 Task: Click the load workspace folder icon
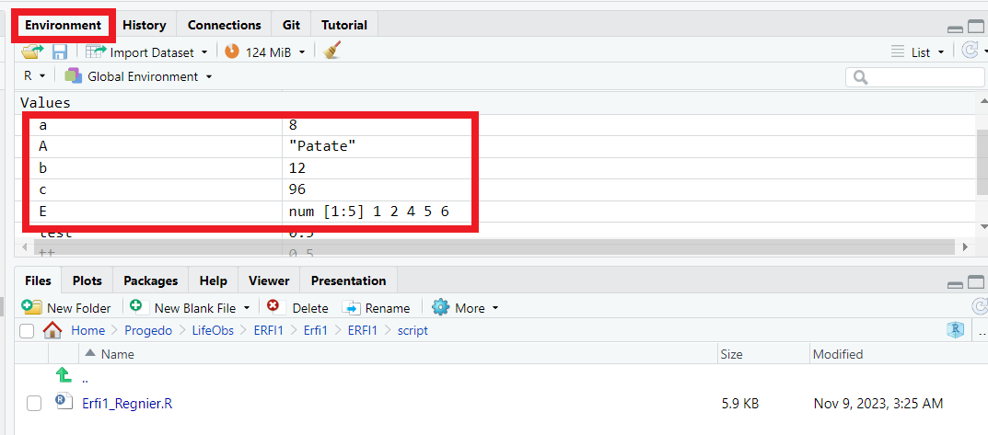click(33, 52)
